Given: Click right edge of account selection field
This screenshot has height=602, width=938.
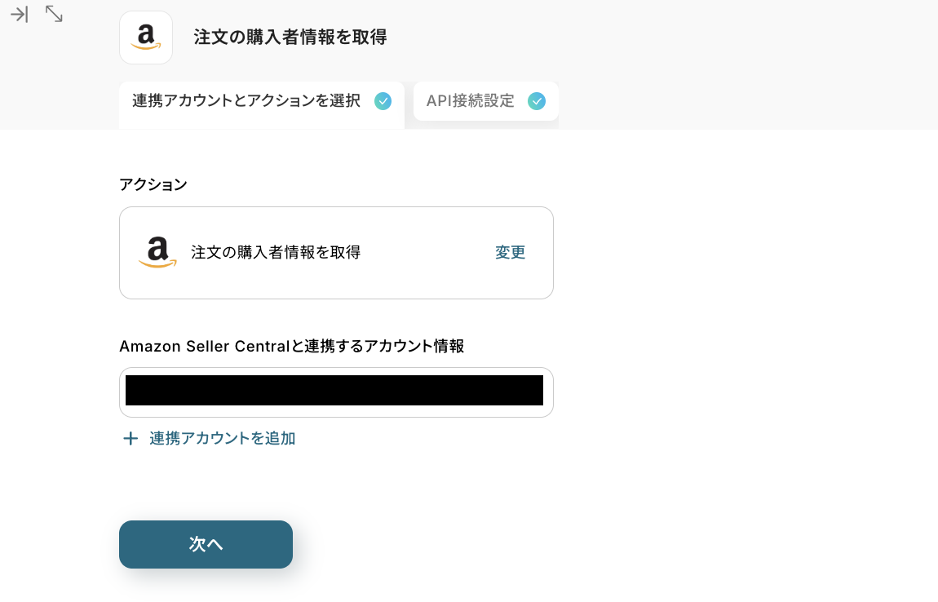Looking at the screenshot, I should click(548, 392).
